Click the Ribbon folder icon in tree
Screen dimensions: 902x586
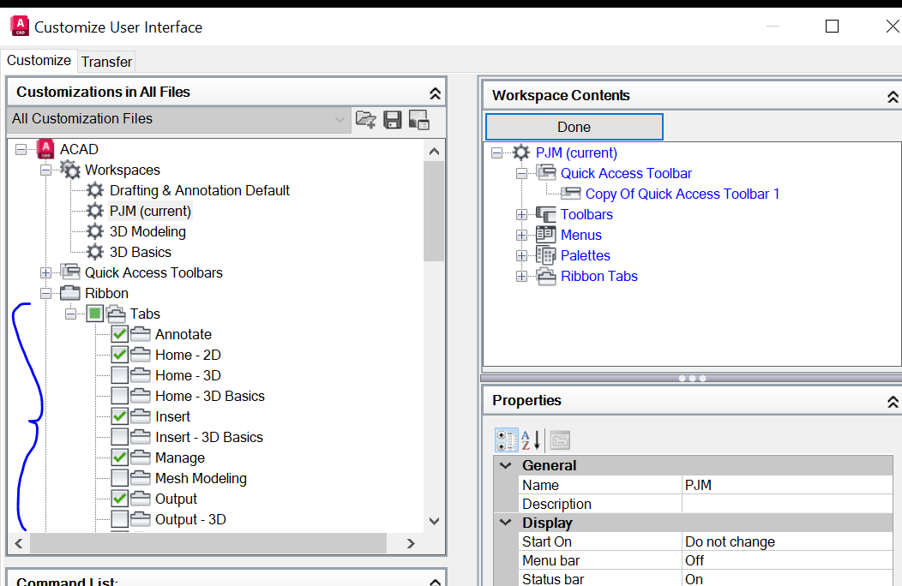tap(70, 293)
